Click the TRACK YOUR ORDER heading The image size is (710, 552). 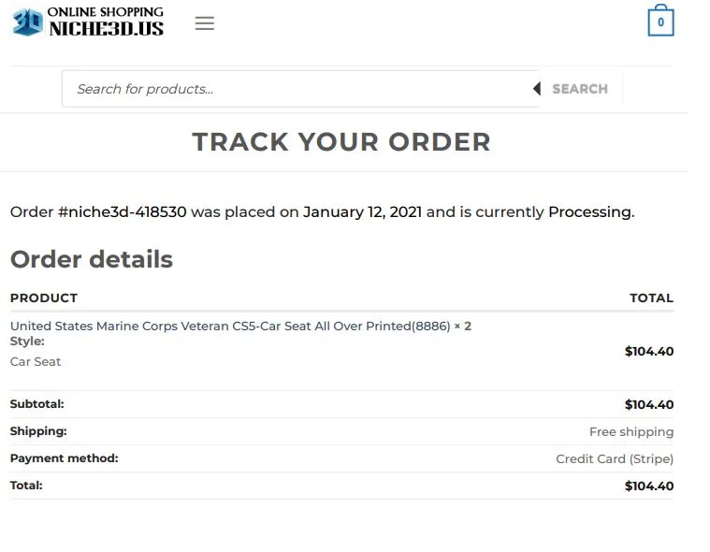tap(341, 141)
